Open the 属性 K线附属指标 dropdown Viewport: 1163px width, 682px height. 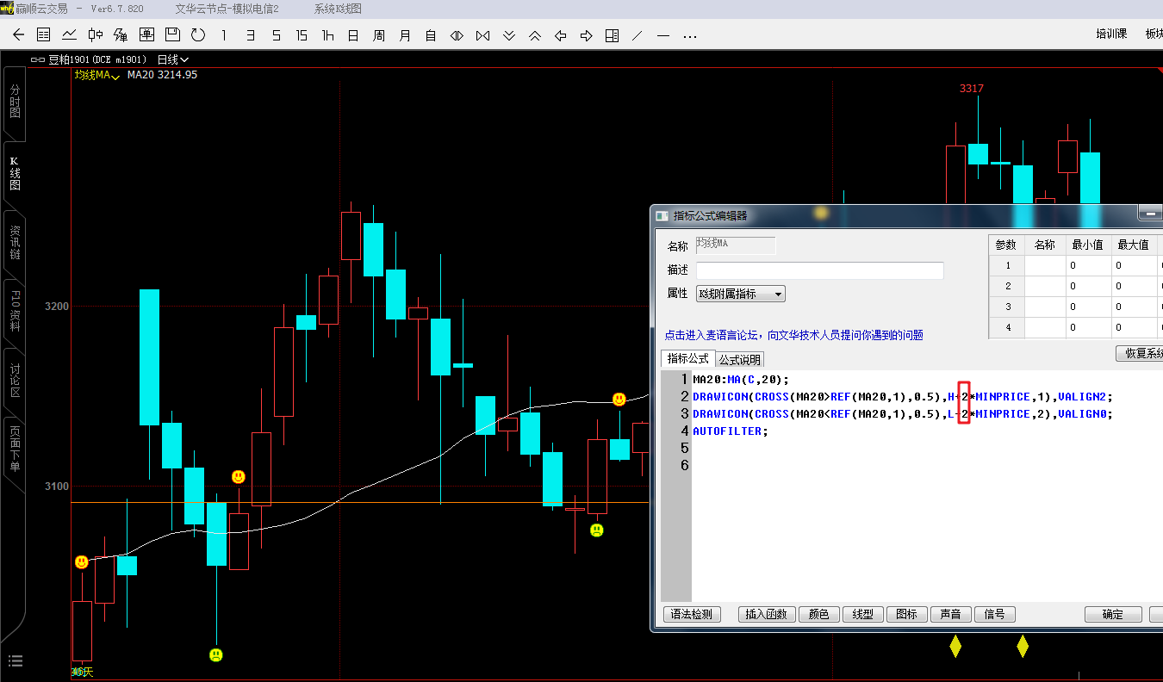pyautogui.click(x=740, y=294)
